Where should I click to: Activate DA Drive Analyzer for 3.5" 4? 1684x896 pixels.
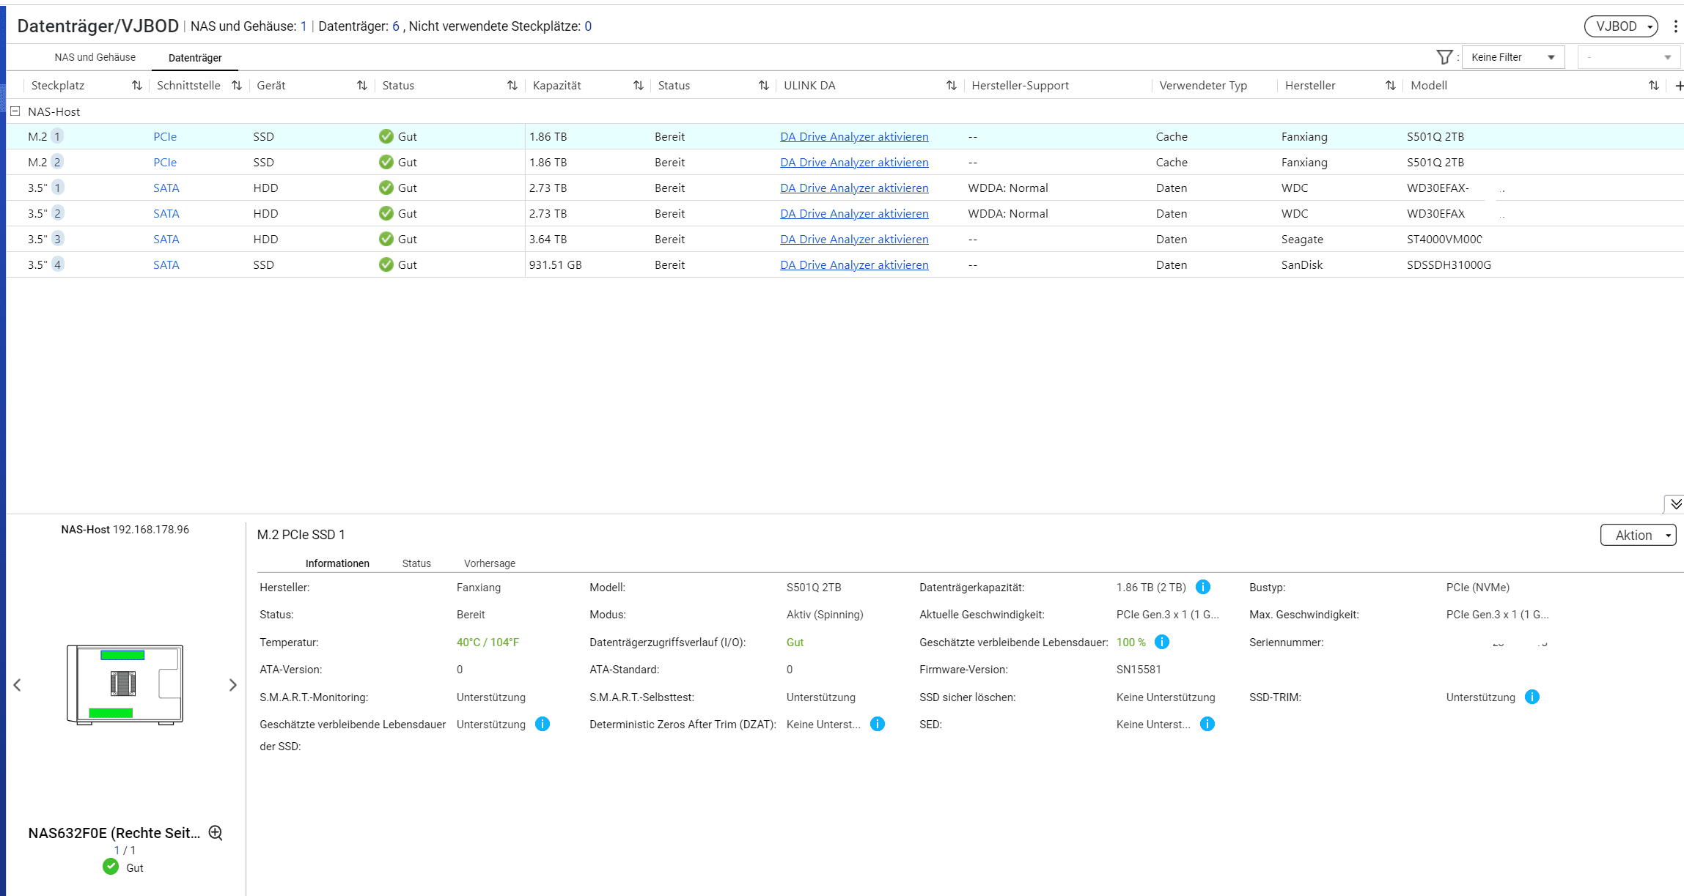[854, 264]
